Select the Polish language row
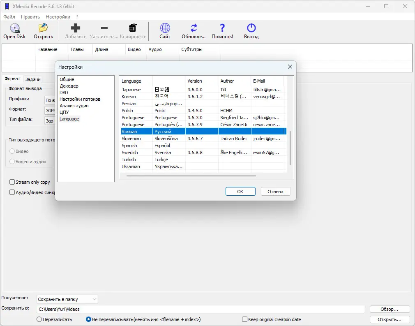 click(x=203, y=111)
